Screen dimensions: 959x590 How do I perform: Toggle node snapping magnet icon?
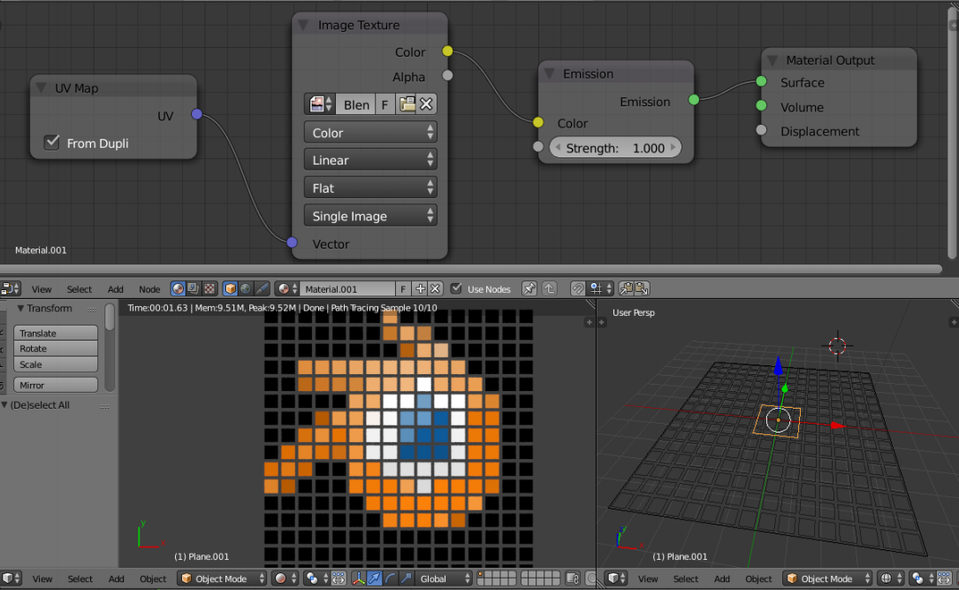[577, 288]
